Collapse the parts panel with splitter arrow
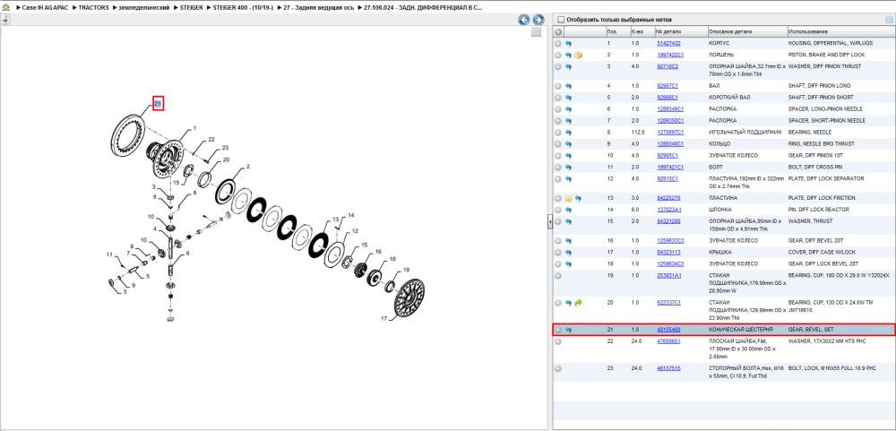 coord(549,222)
